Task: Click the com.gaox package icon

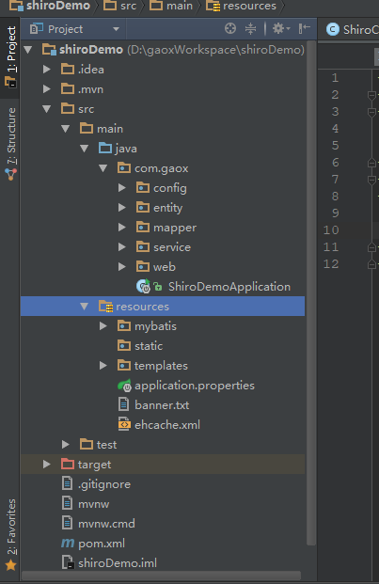Action: coord(124,168)
